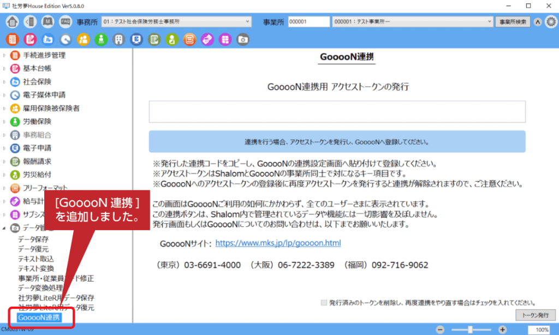Click light-green 労災給付 toolbar icon

click(172, 40)
